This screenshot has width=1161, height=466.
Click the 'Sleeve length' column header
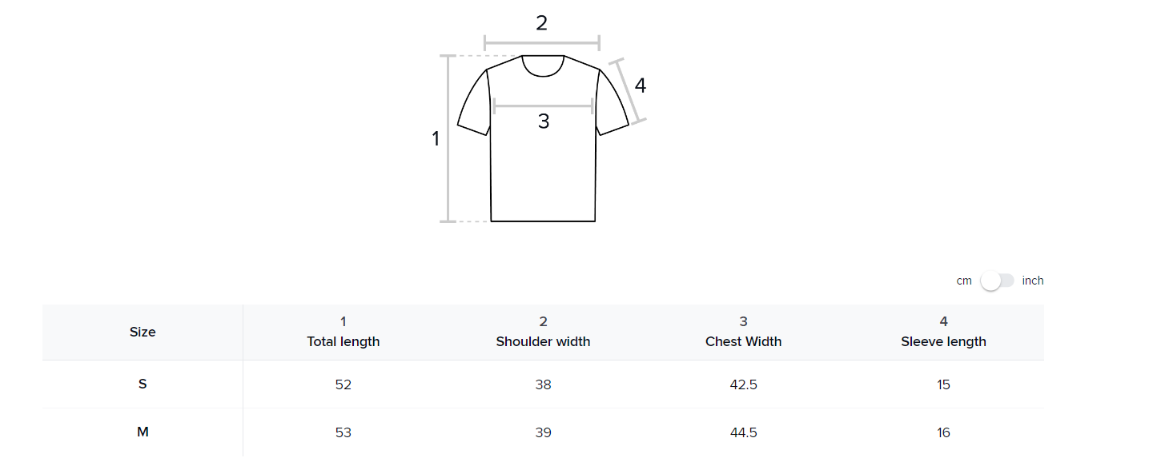point(943,341)
